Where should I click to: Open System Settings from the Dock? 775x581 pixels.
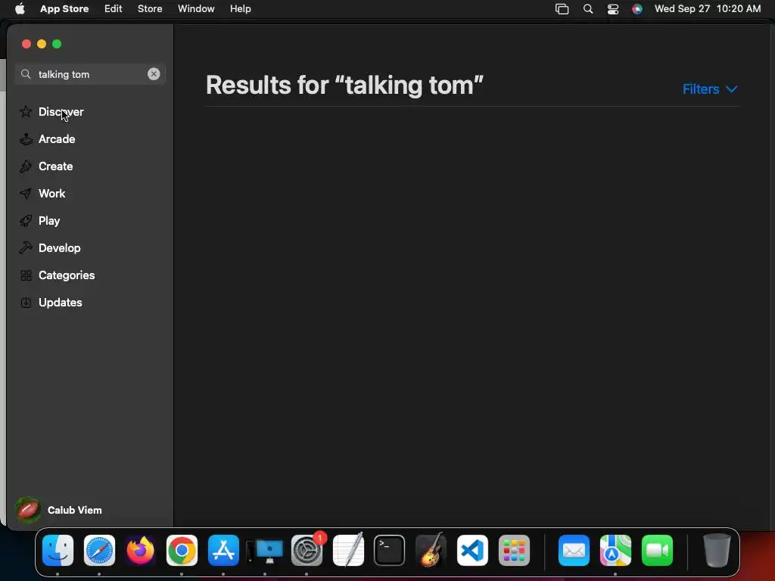307,551
